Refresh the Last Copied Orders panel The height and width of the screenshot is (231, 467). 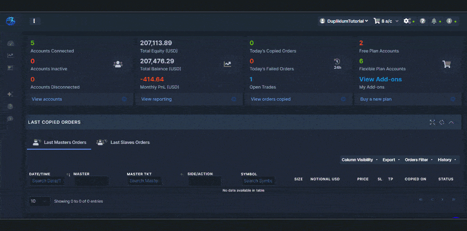[x=441, y=122]
